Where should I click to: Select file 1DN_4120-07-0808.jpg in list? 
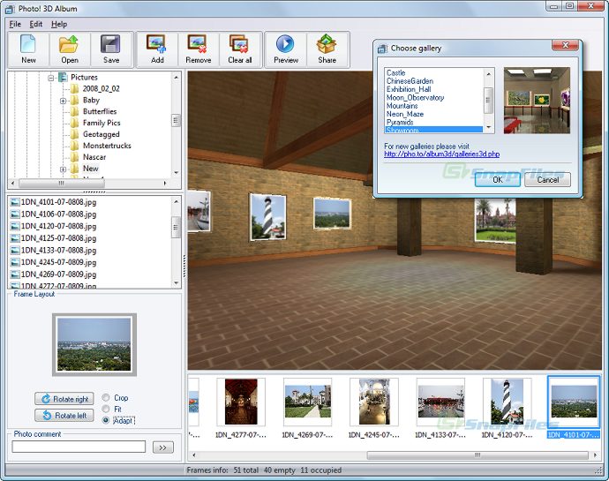53,226
